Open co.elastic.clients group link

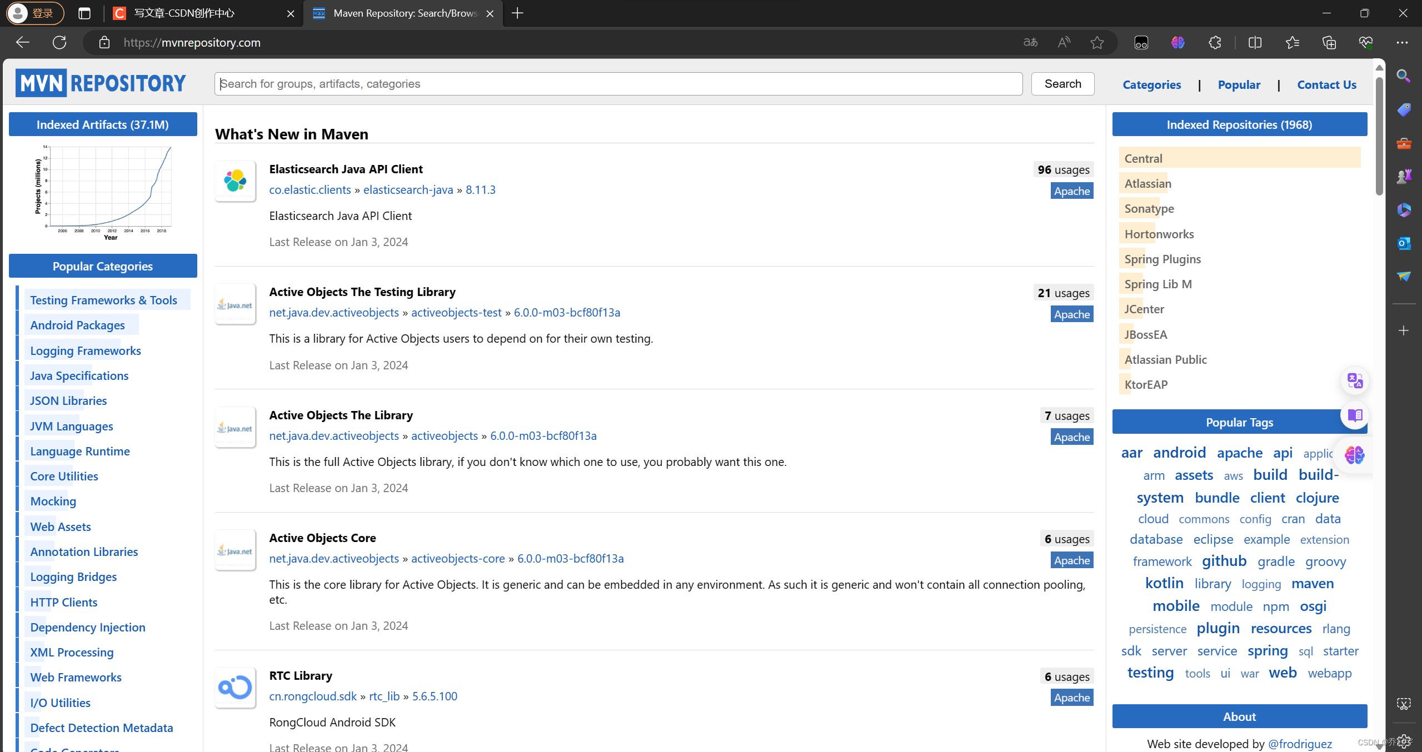point(310,189)
